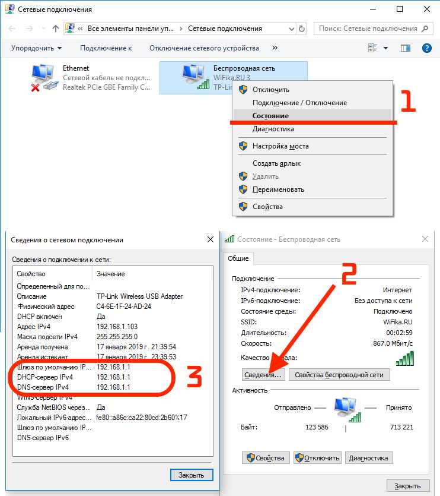Viewport: 440px width, 496px height.
Task: Go back with the Back arrow
Action: coord(12,29)
